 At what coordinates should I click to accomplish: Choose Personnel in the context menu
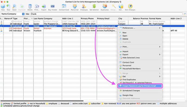click(140, 65)
